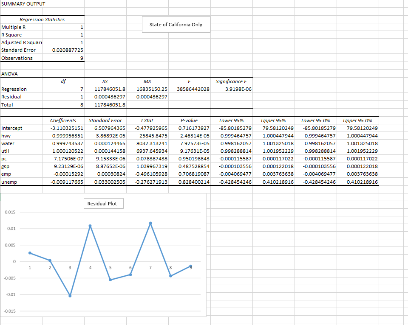Screen dimensions: 408x325
Task: Click the Standard Error value 0.020887725
Action: pyautogui.click(x=63, y=50)
